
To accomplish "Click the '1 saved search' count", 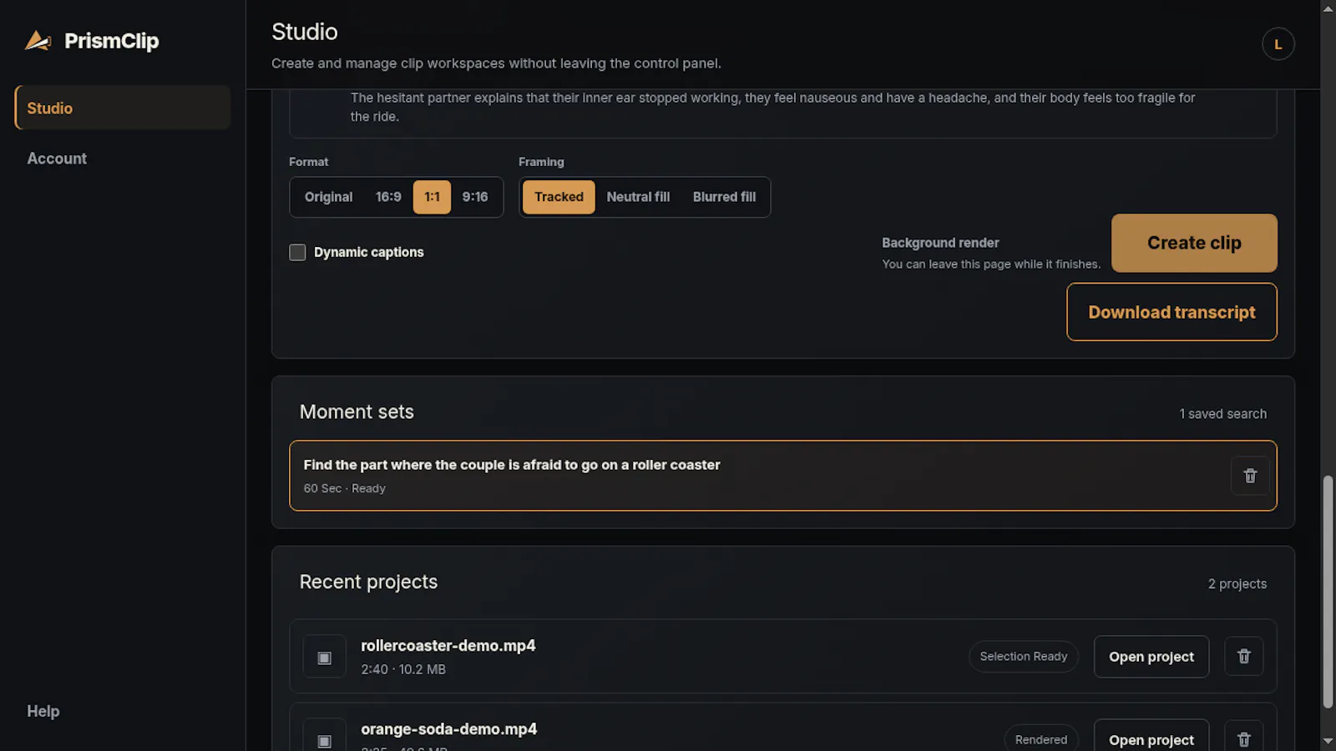I will 1222,414.
